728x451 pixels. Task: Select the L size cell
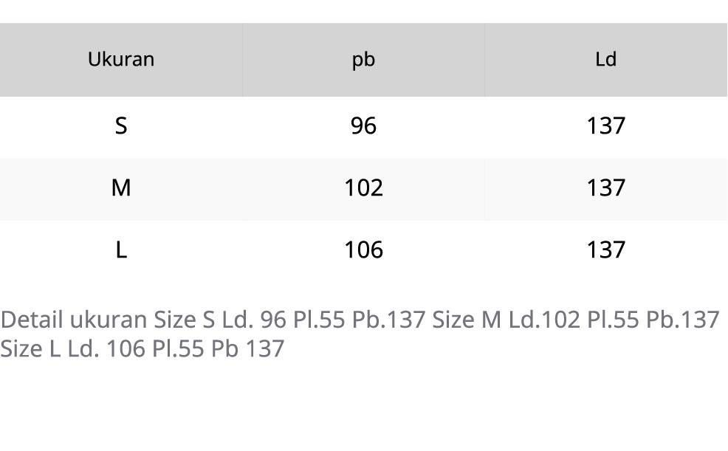coord(121,250)
